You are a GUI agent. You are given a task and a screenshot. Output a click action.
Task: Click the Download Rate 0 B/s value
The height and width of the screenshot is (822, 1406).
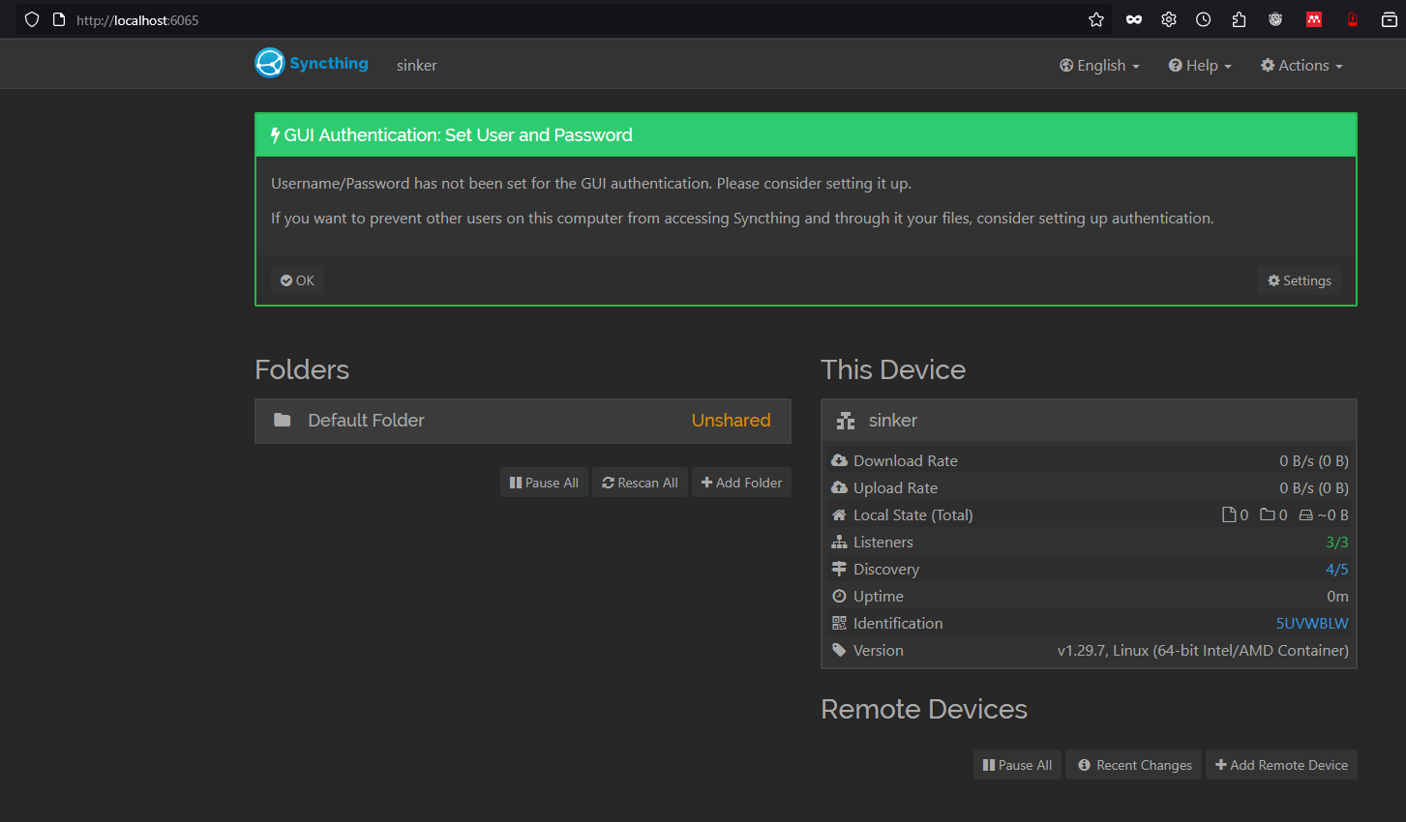tap(1313, 461)
